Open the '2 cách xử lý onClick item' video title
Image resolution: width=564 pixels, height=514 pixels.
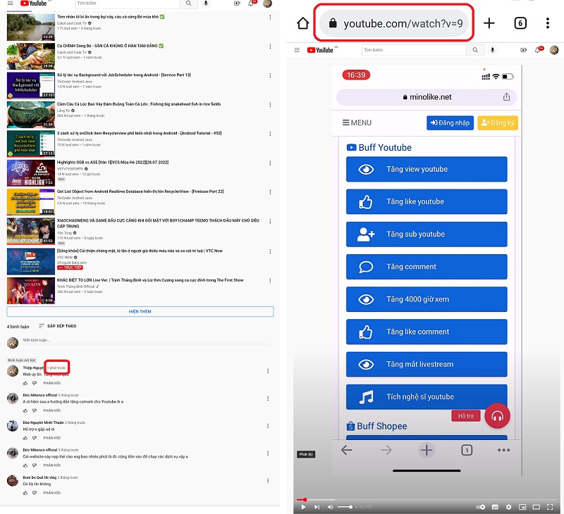139,133
